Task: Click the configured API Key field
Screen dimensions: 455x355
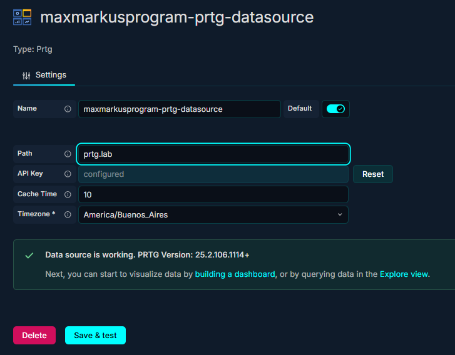Action: click(213, 174)
